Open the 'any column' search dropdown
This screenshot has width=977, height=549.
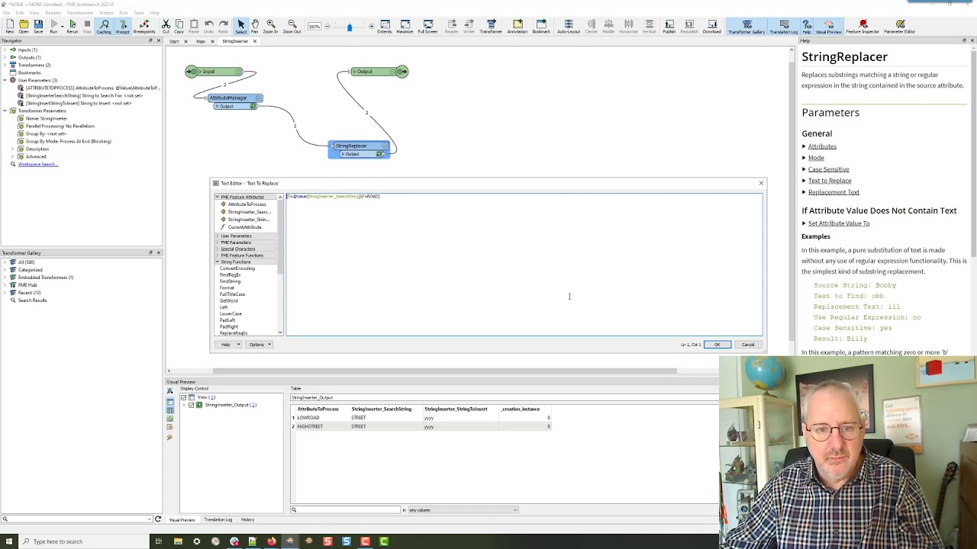463,510
